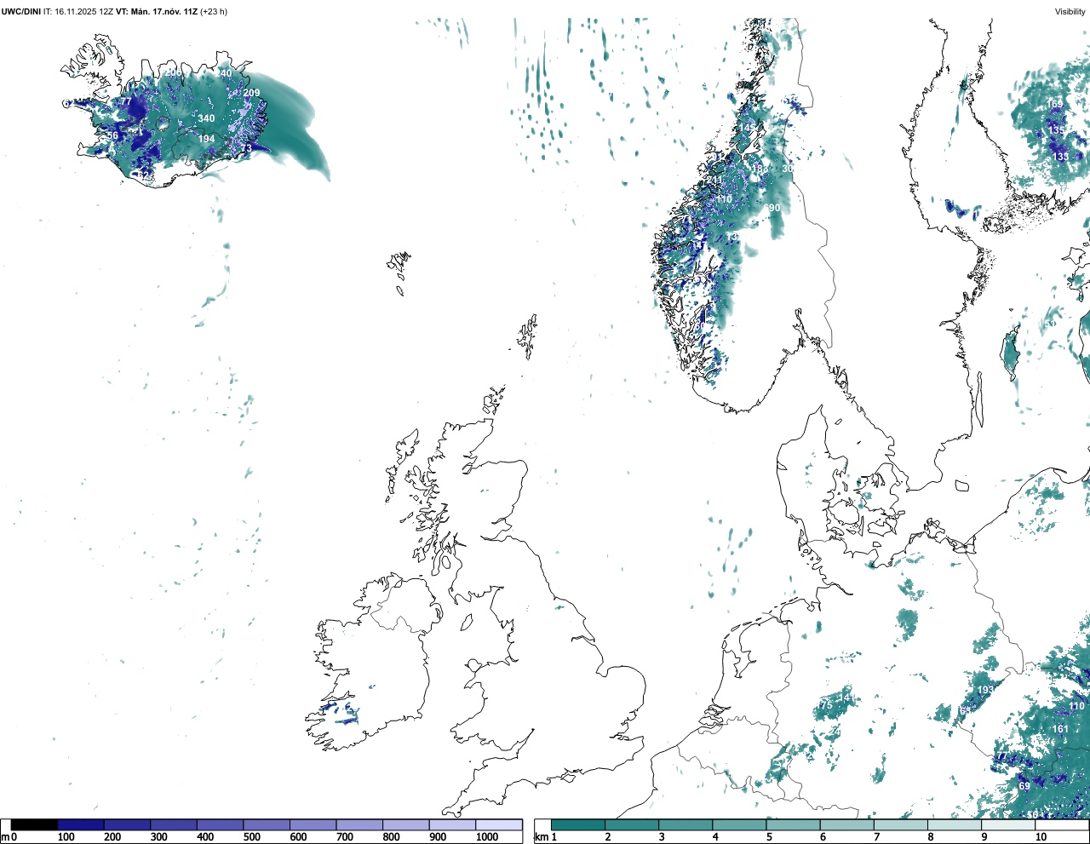The height and width of the screenshot is (844, 1090).
Task: Click the '161' value near bottom right
Action: (1060, 728)
